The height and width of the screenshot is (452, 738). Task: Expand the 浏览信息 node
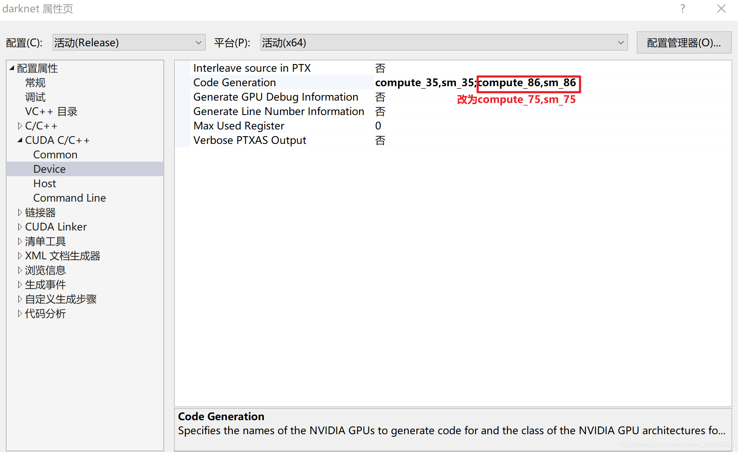point(20,270)
